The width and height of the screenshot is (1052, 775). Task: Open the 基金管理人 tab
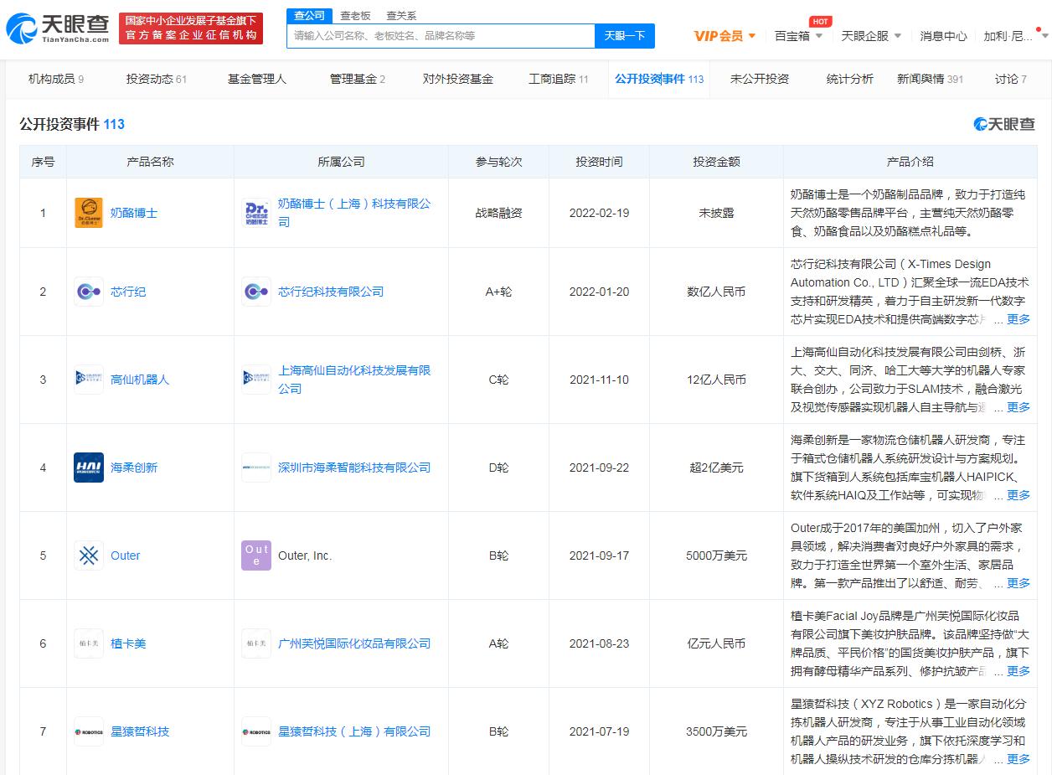tap(257, 79)
